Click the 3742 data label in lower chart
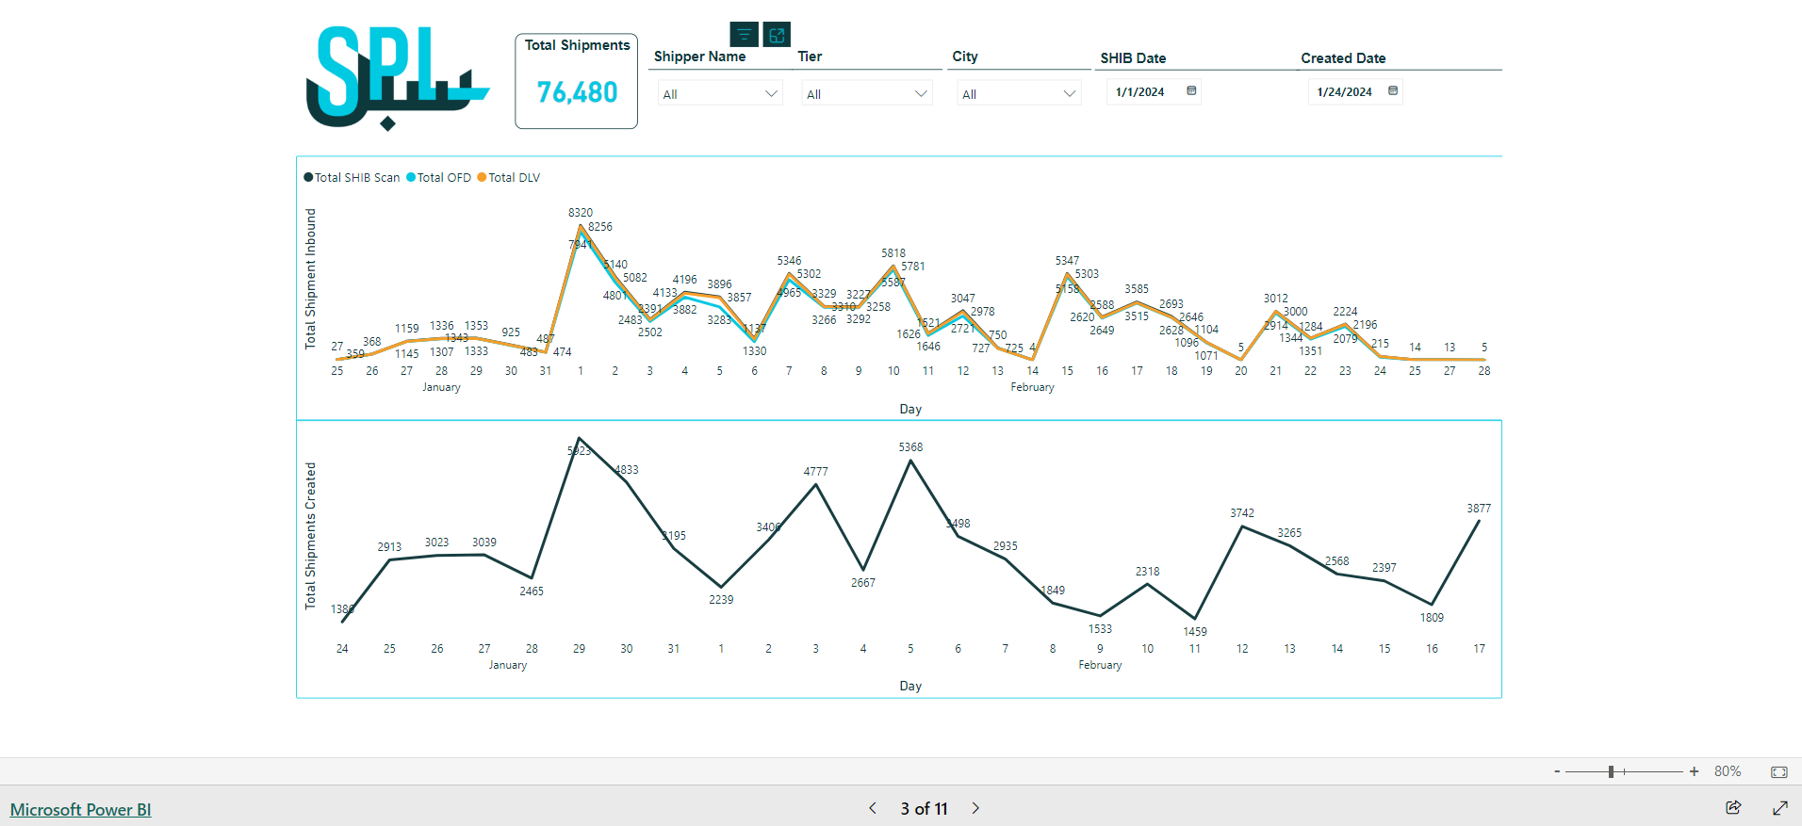This screenshot has width=1802, height=826. tap(1242, 513)
